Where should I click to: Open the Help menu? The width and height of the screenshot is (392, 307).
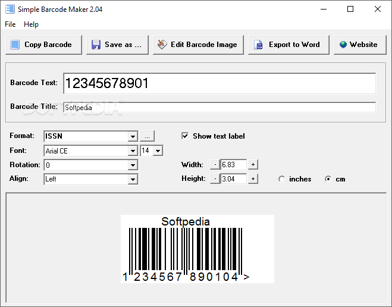(x=32, y=24)
